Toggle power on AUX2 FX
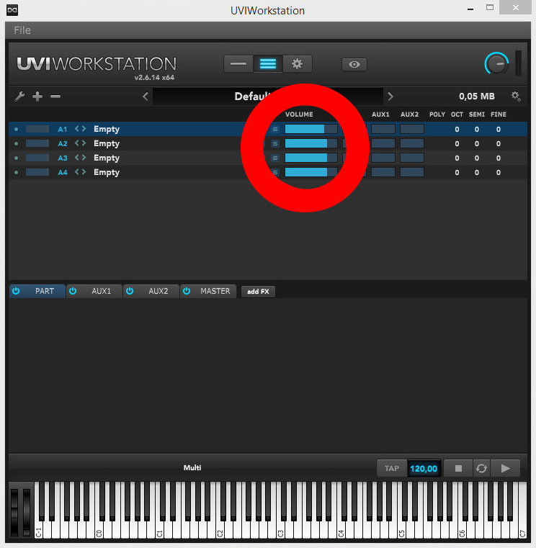This screenshot has height=548, width=536. (130, 291)
